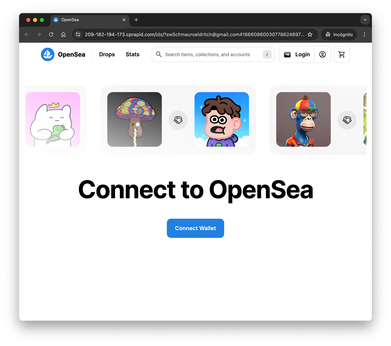Open the Stats menu item
Image resolution: width=391 pixels, height=346 pixels.
click(x=132, y=54)
